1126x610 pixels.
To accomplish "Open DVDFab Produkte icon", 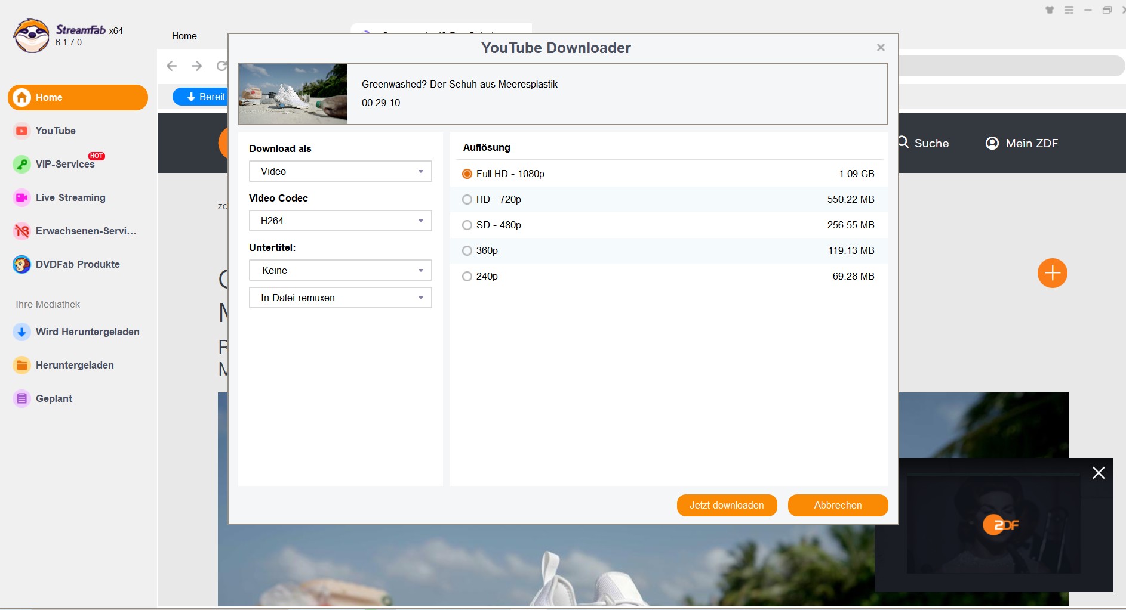I will 22,264.
